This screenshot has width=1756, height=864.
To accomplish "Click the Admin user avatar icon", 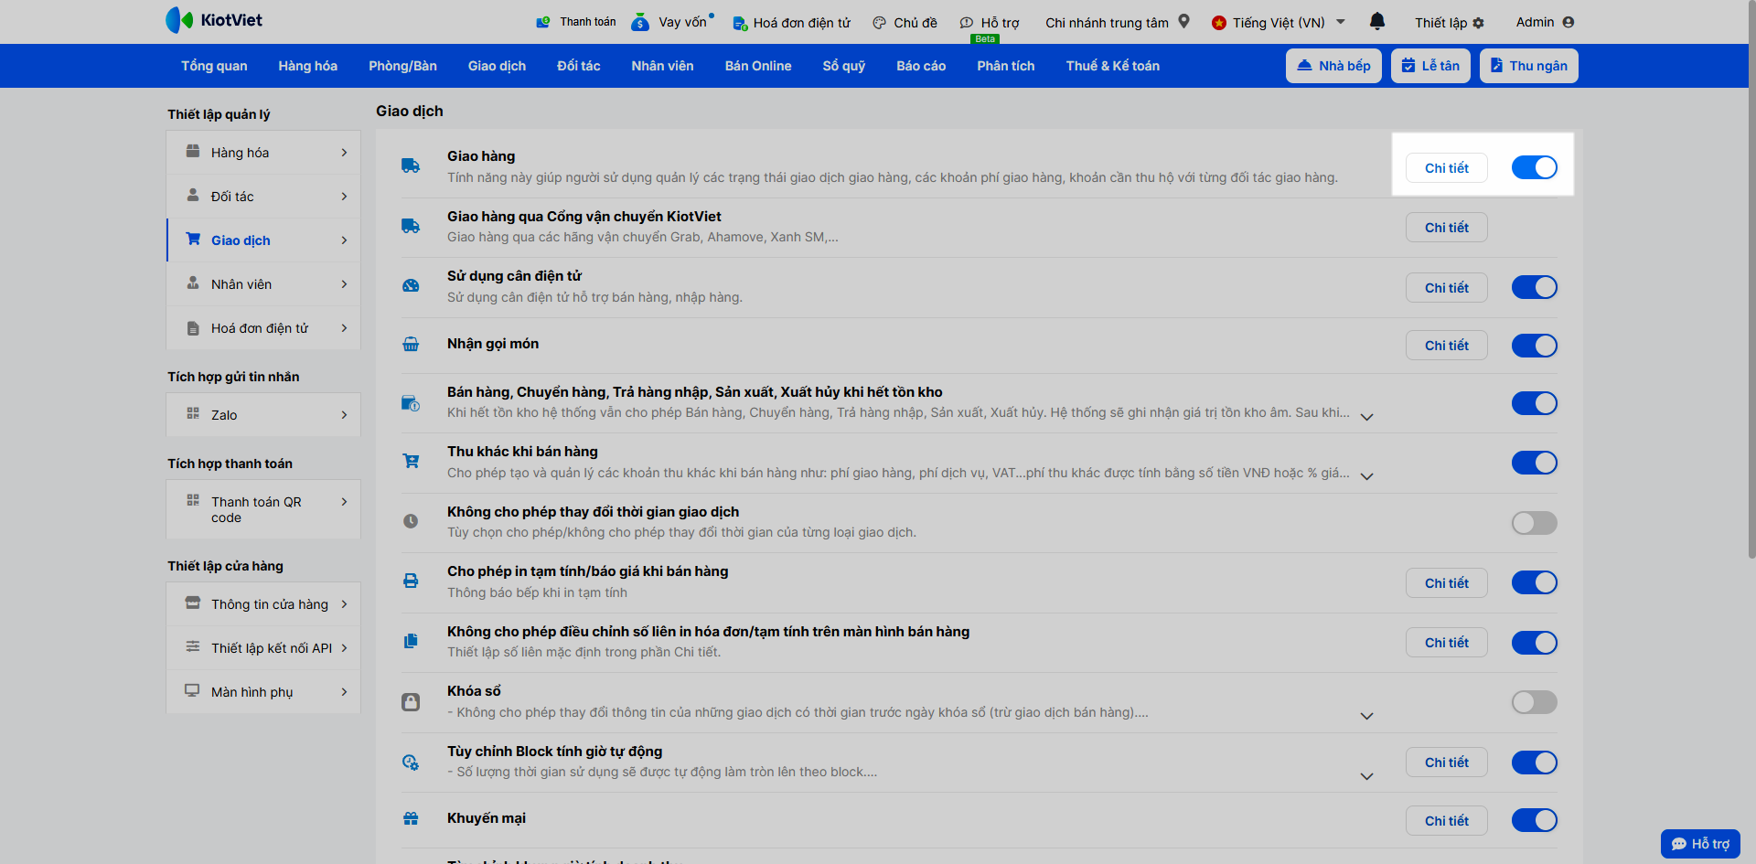I will pos(1569,22).
